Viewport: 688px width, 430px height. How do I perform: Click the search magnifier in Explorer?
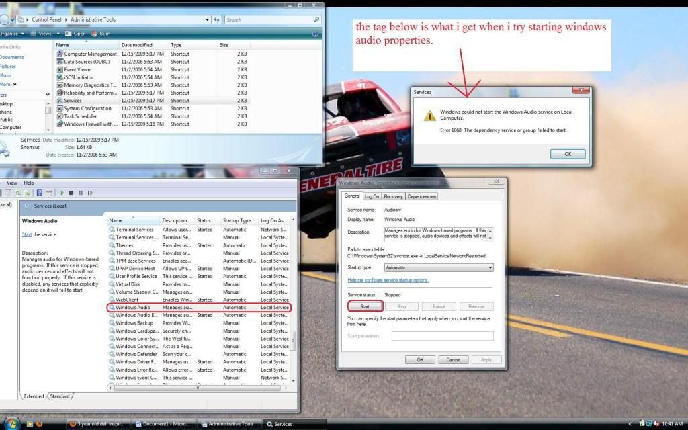[317, 19]
